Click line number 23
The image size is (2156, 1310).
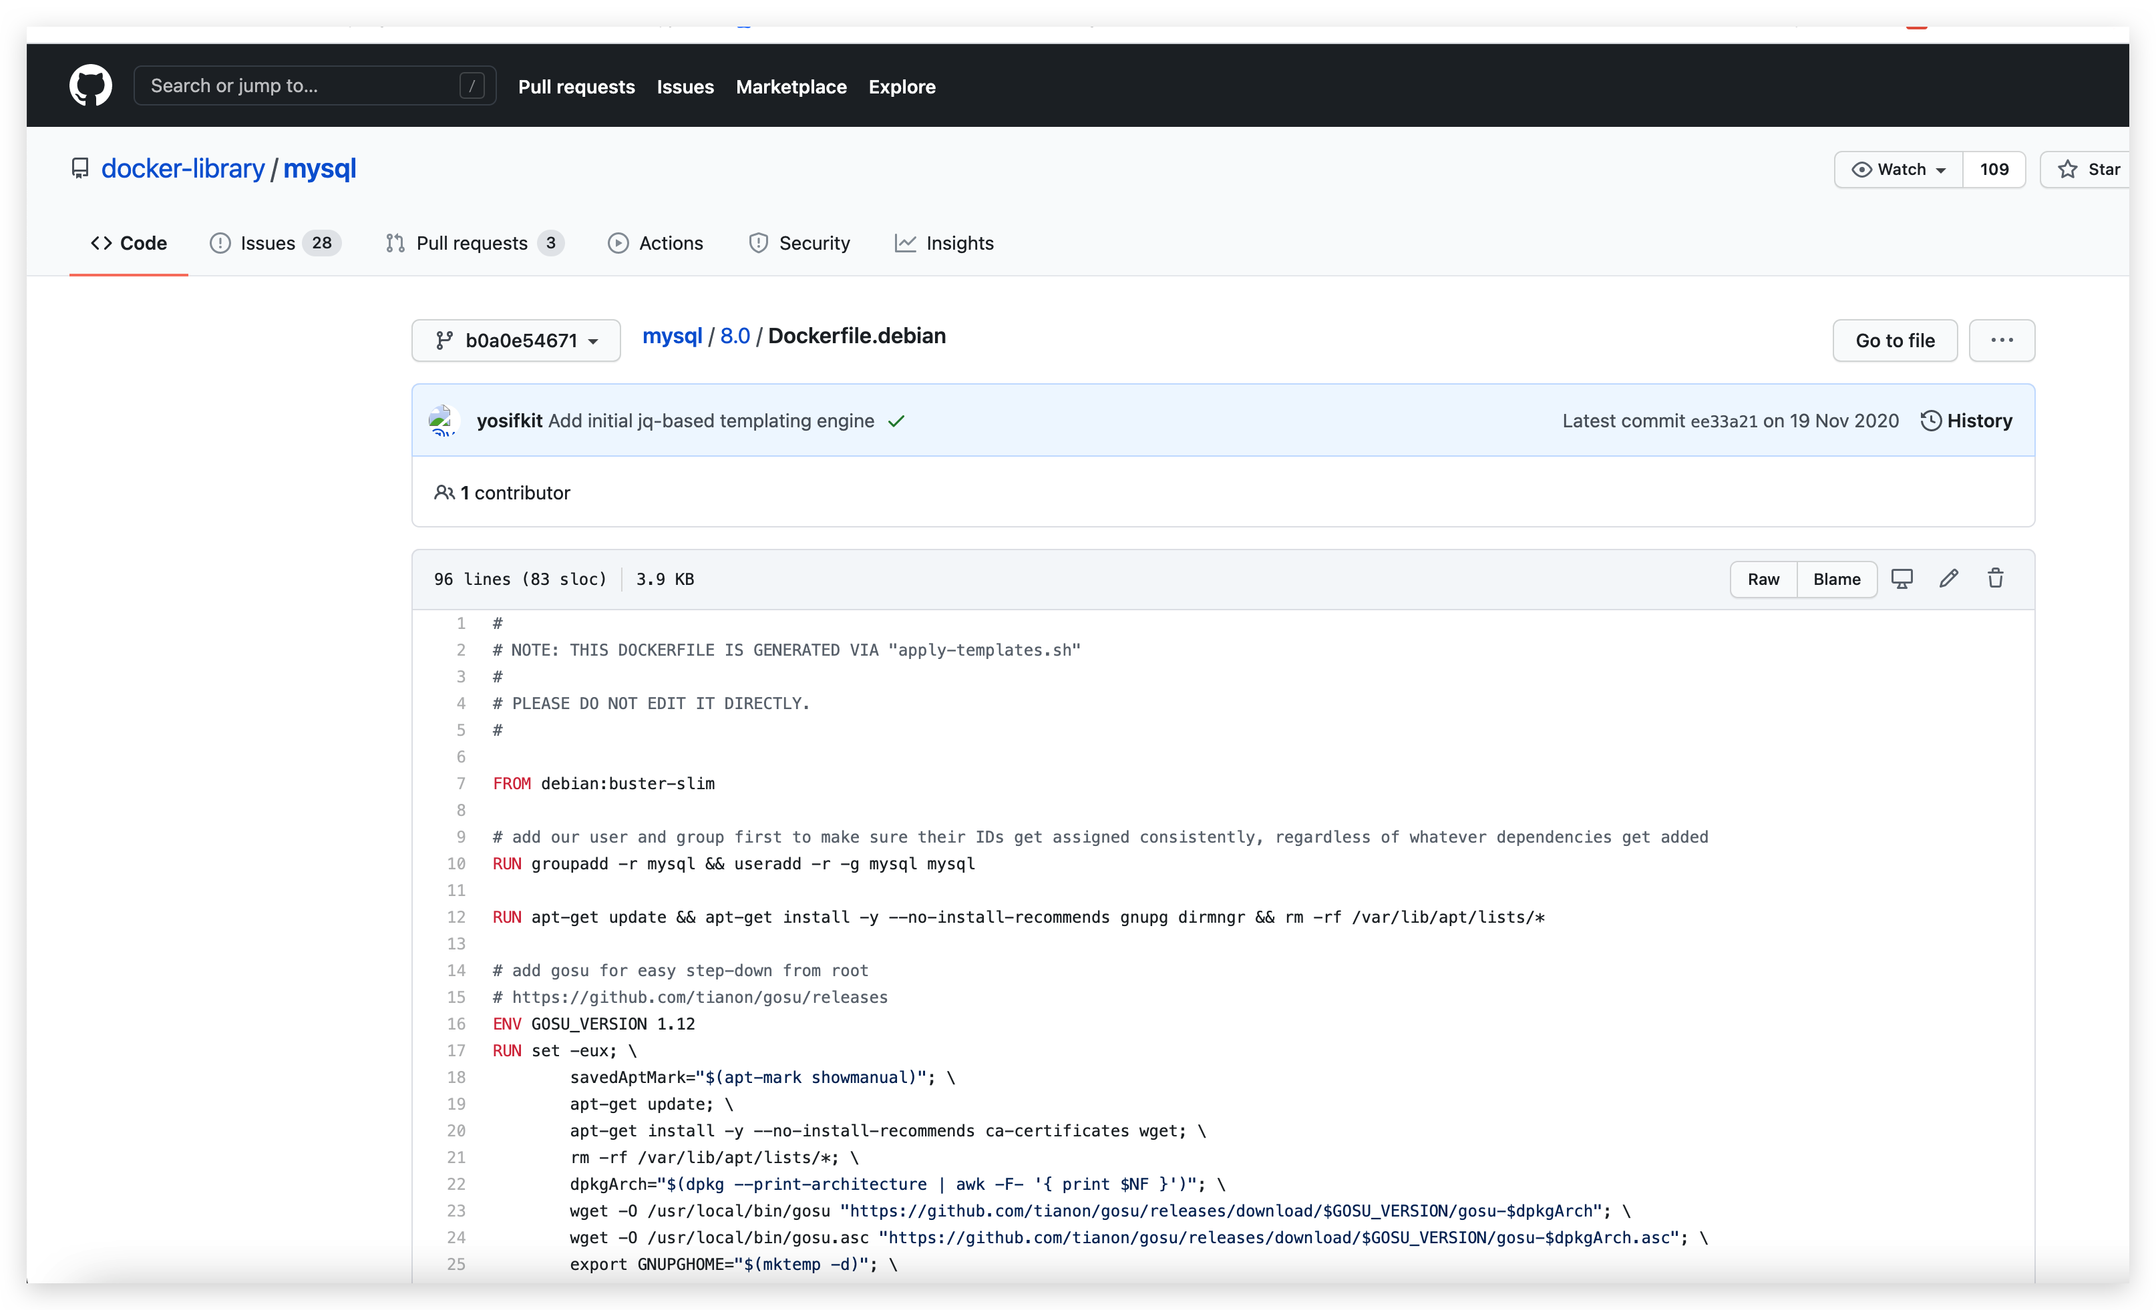(x=457, y=1211)
